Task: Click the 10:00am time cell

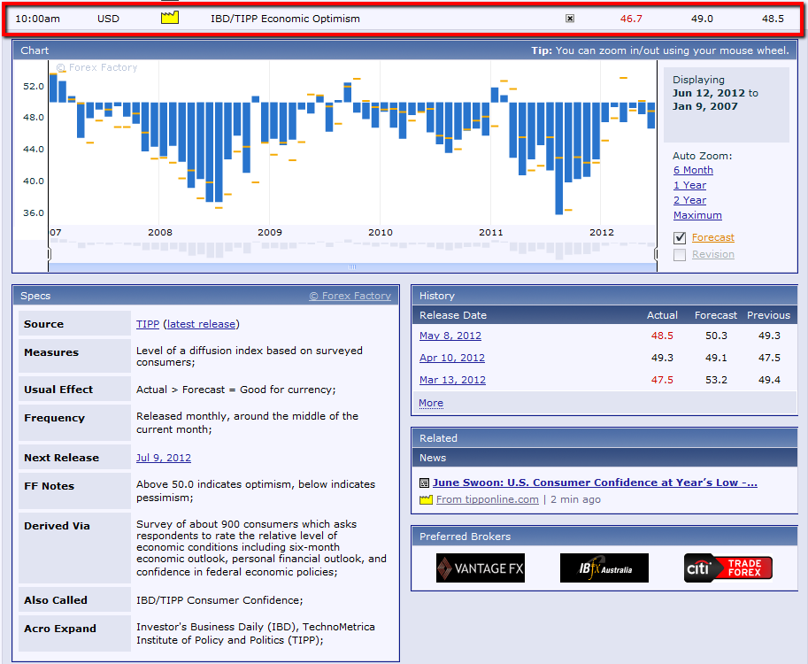Action: click(38, 19)
